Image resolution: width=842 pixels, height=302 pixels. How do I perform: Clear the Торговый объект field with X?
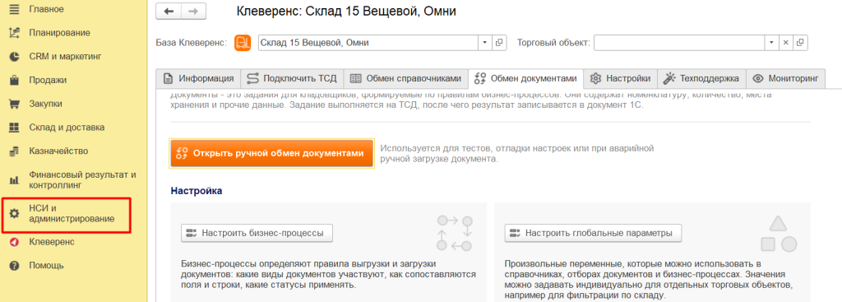point(785,43)
